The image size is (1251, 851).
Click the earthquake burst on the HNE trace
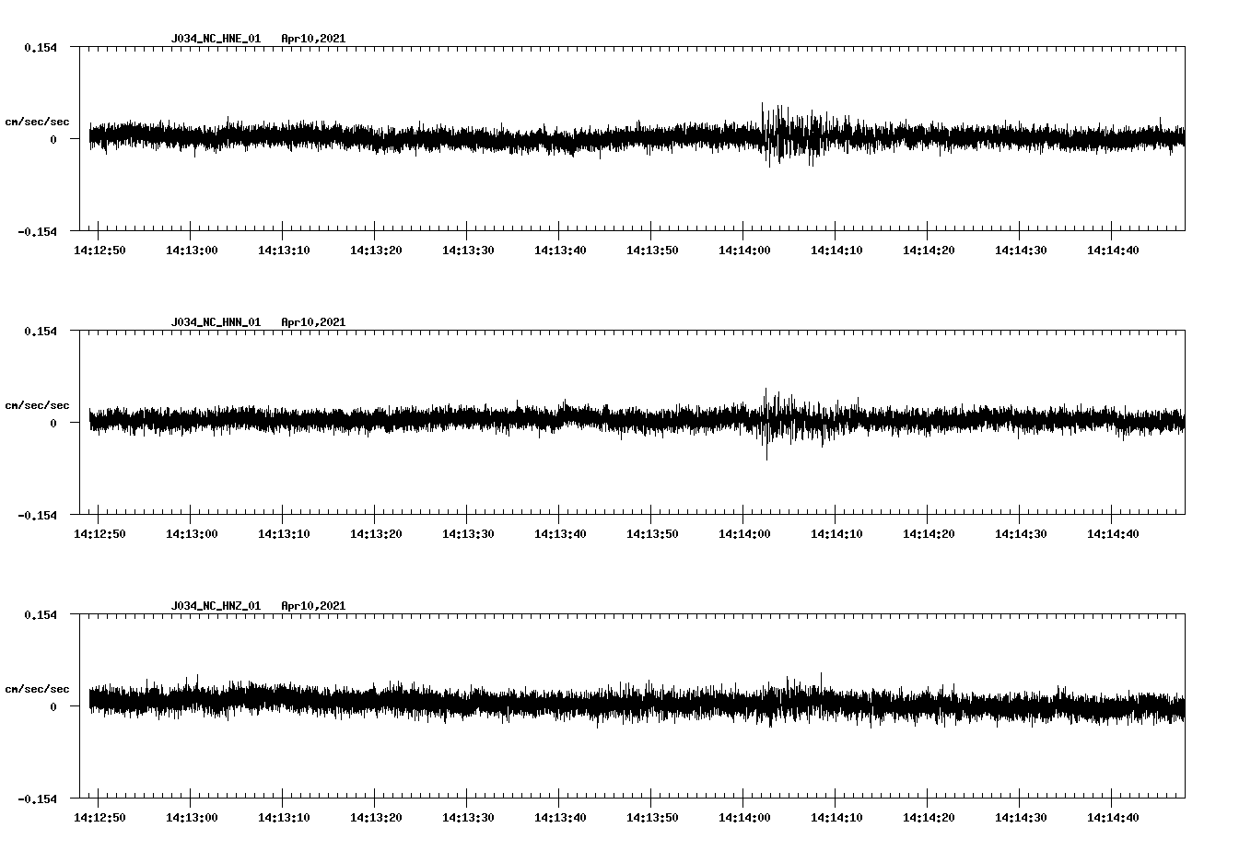[788, 134]
